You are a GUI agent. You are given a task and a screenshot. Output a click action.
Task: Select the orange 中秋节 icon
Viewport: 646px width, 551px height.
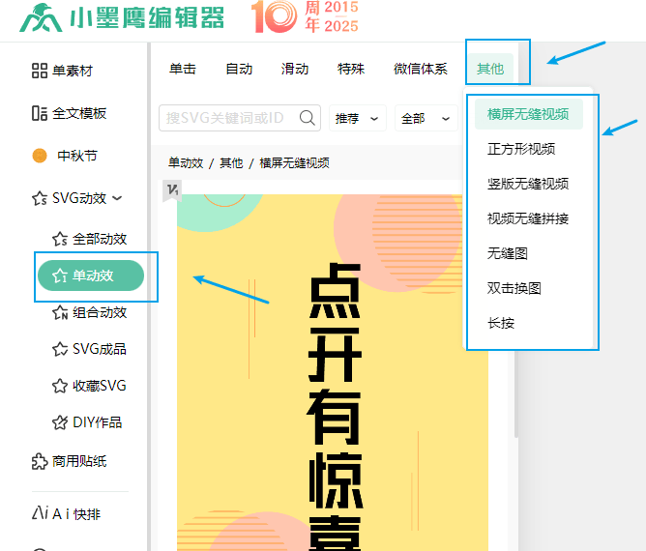pyautogui.click(x=40, y=156)
